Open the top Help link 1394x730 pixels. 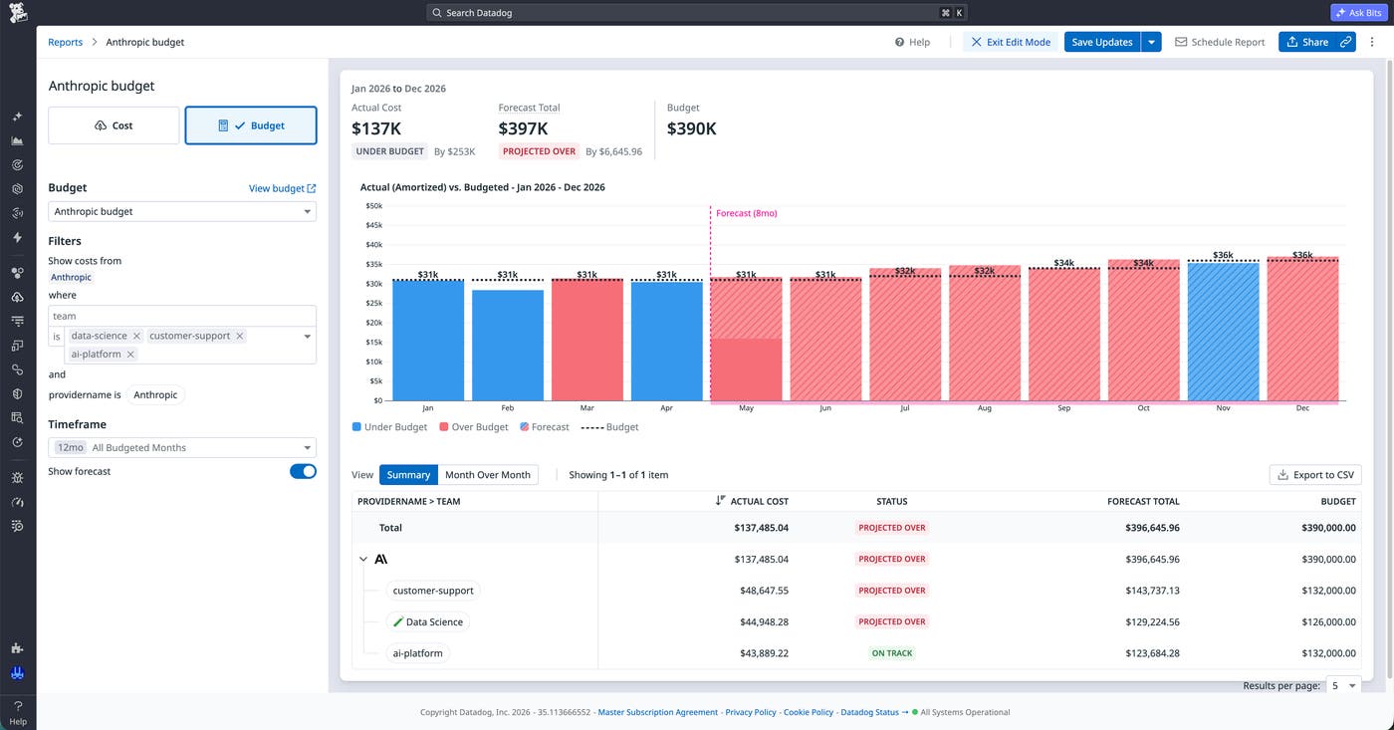click(912, 42)
